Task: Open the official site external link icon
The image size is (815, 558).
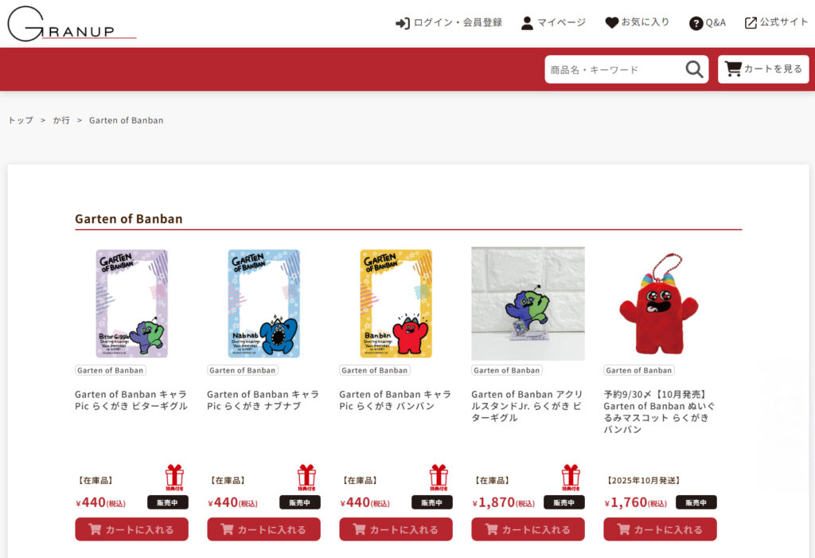Action: point(751,23)
